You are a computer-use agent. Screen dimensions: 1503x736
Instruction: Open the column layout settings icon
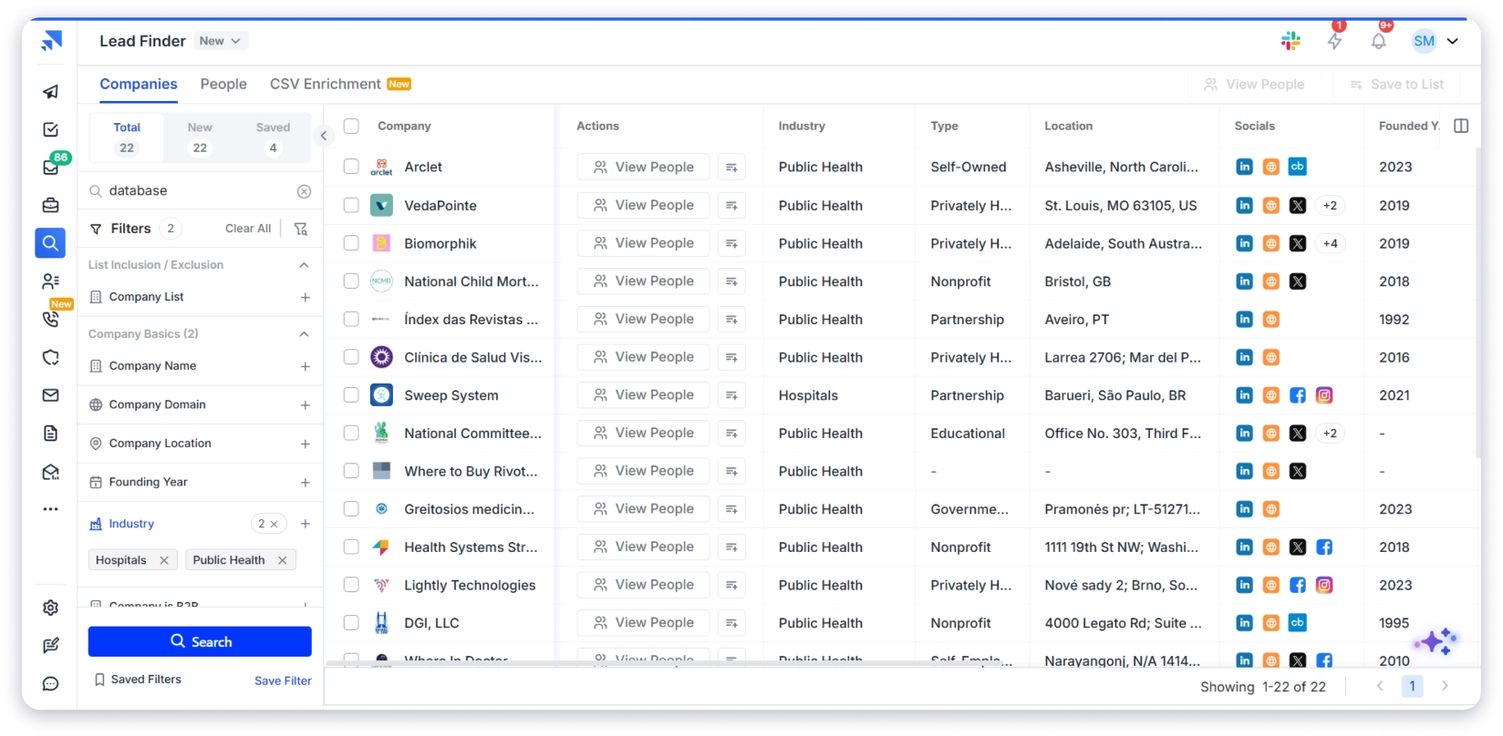click(1461, 126)
